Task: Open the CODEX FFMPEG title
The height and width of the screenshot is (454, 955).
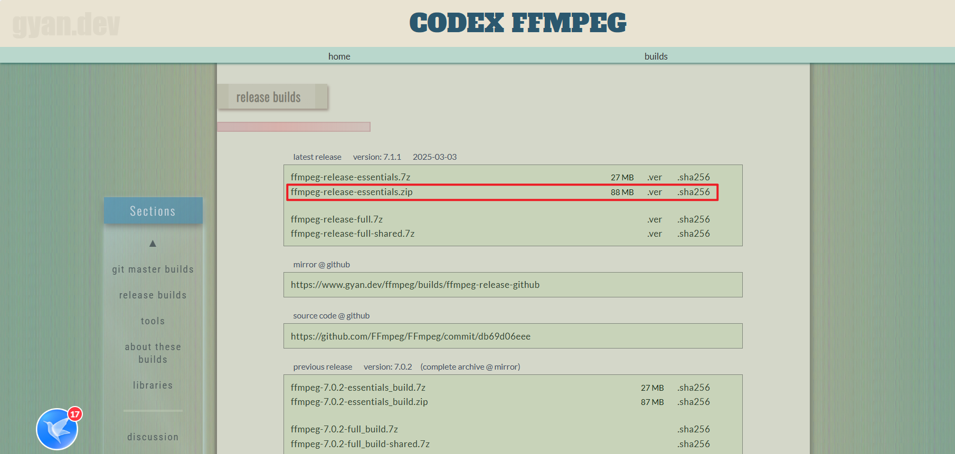Action: [518, 23]
